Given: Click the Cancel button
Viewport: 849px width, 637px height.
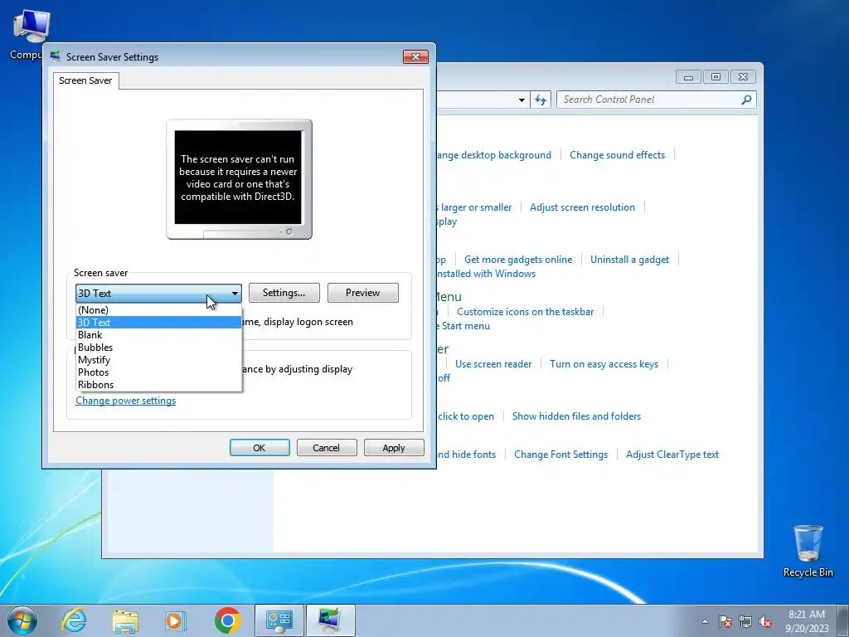Looking at the screenshot, I should pyautogui.click(x=327, y=448).
